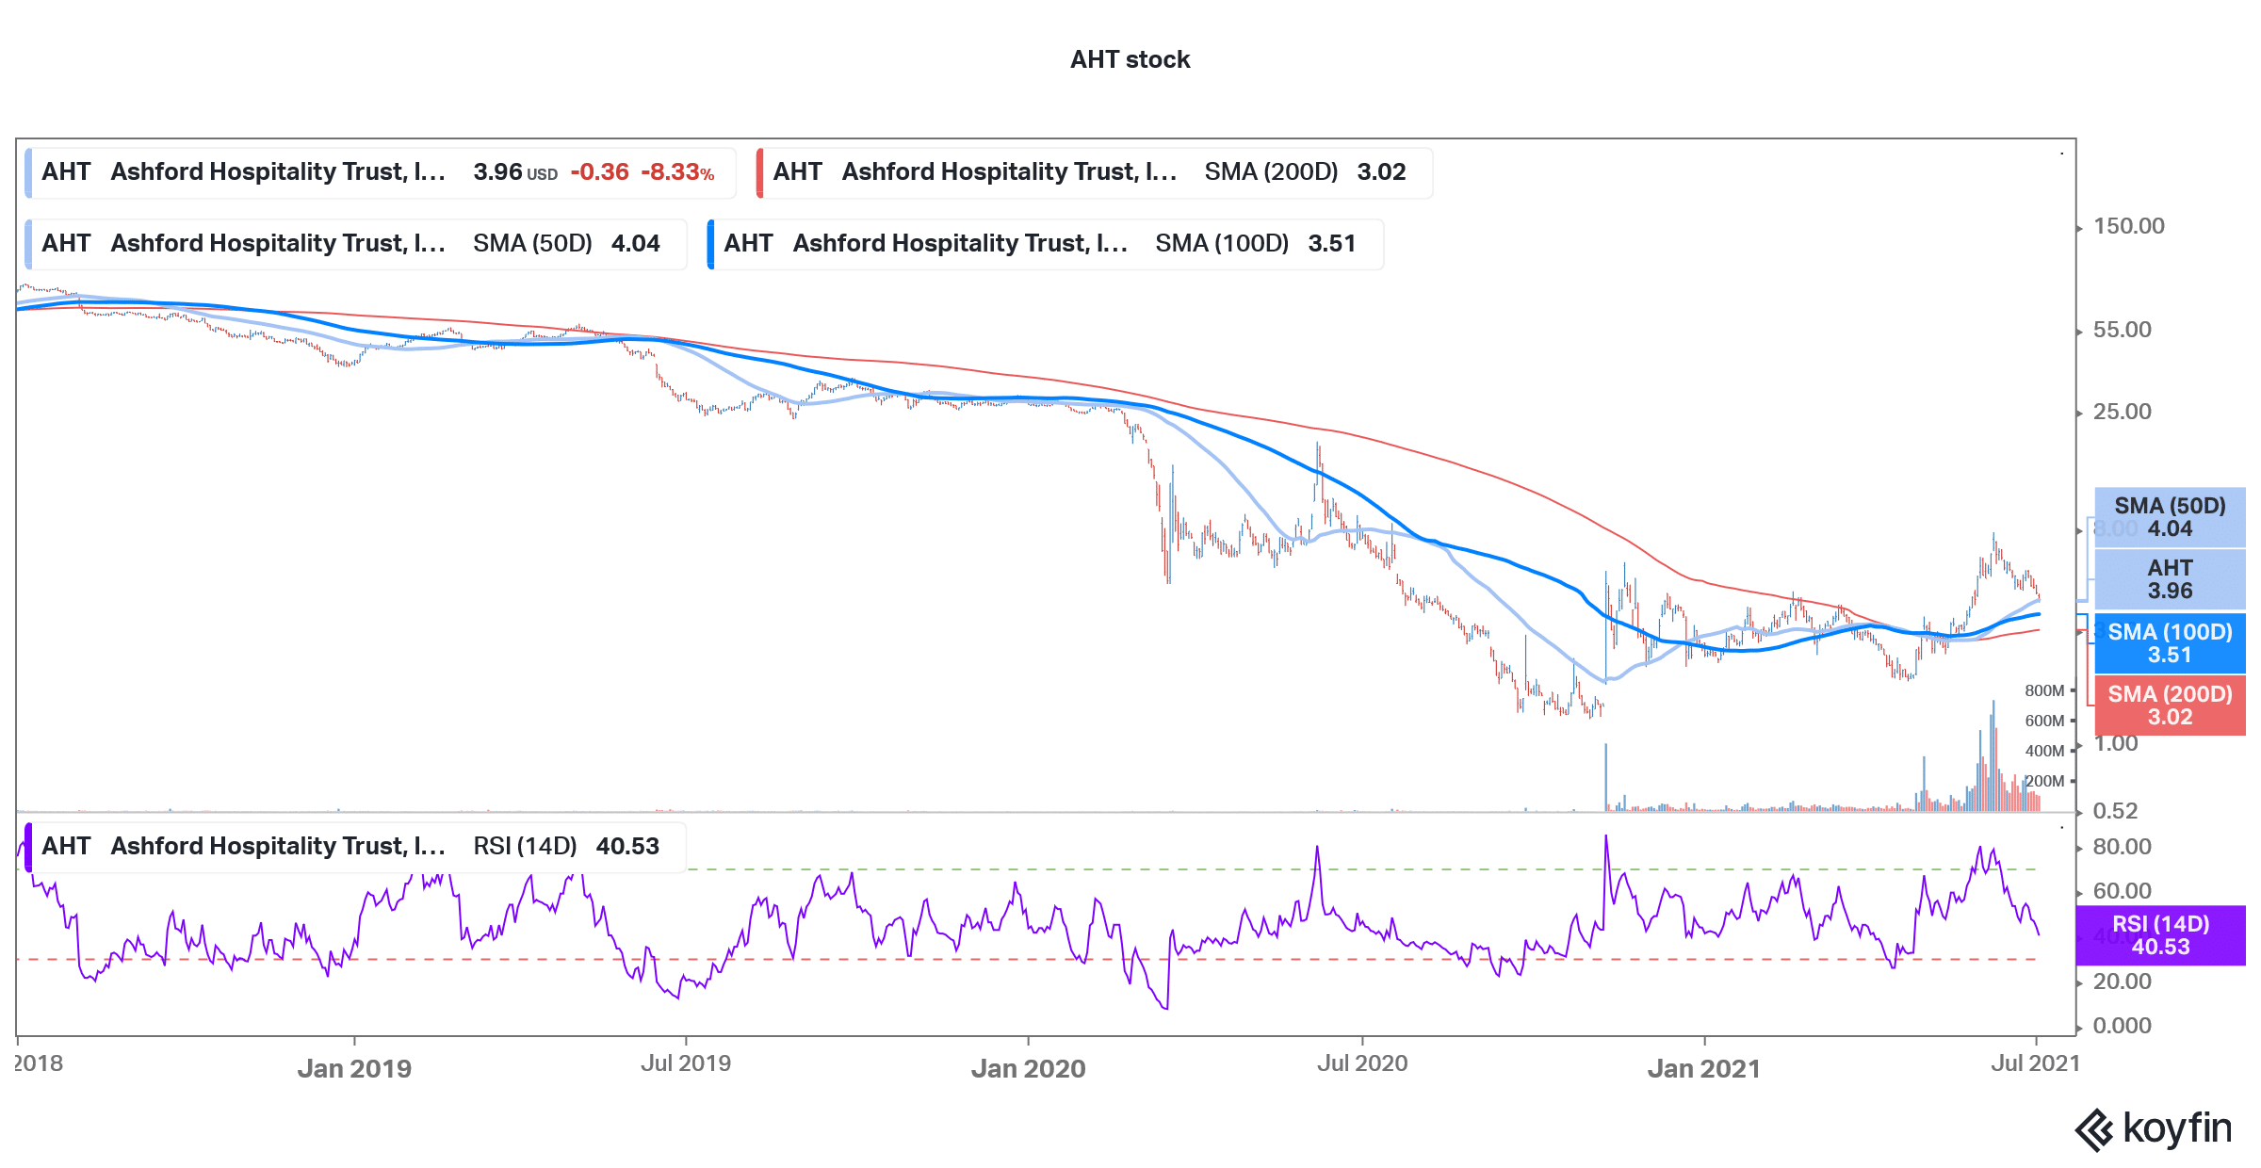Click the 0.000 RSI axis label

point(2122,1026)
